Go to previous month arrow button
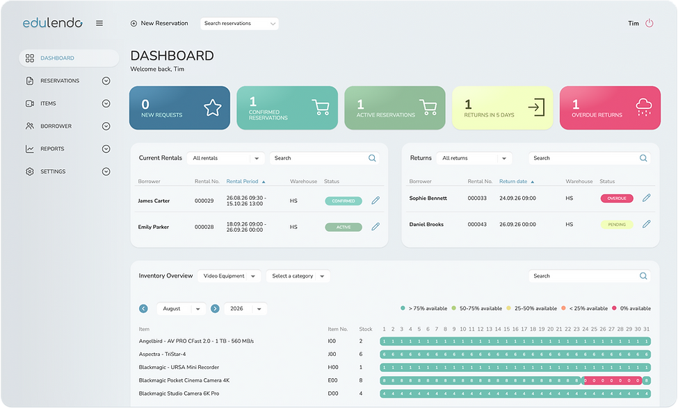Viewport: 678px width, 408px height. coord(143,309)
